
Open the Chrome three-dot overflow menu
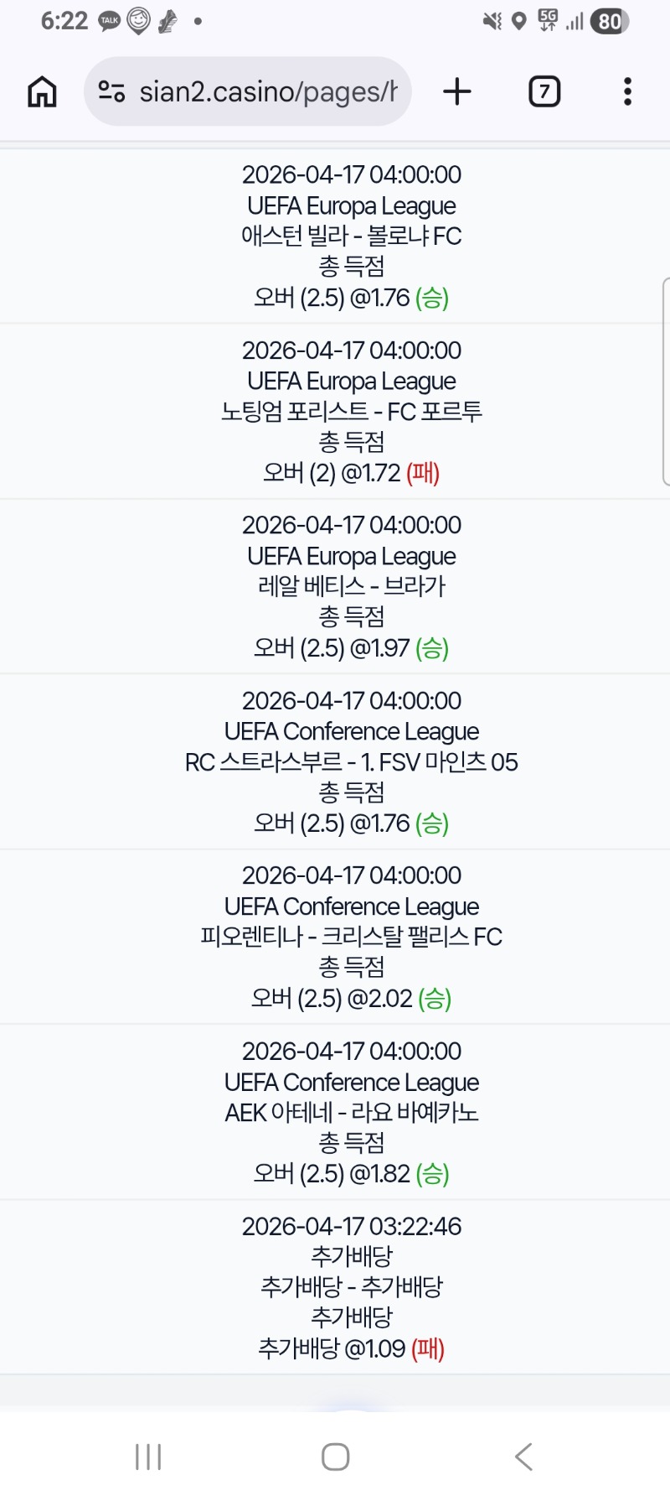coord(627,91)
